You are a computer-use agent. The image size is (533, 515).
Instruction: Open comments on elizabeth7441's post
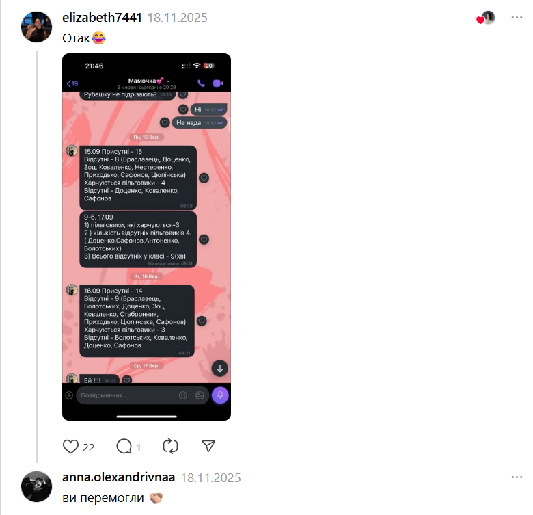pos(124,447)
